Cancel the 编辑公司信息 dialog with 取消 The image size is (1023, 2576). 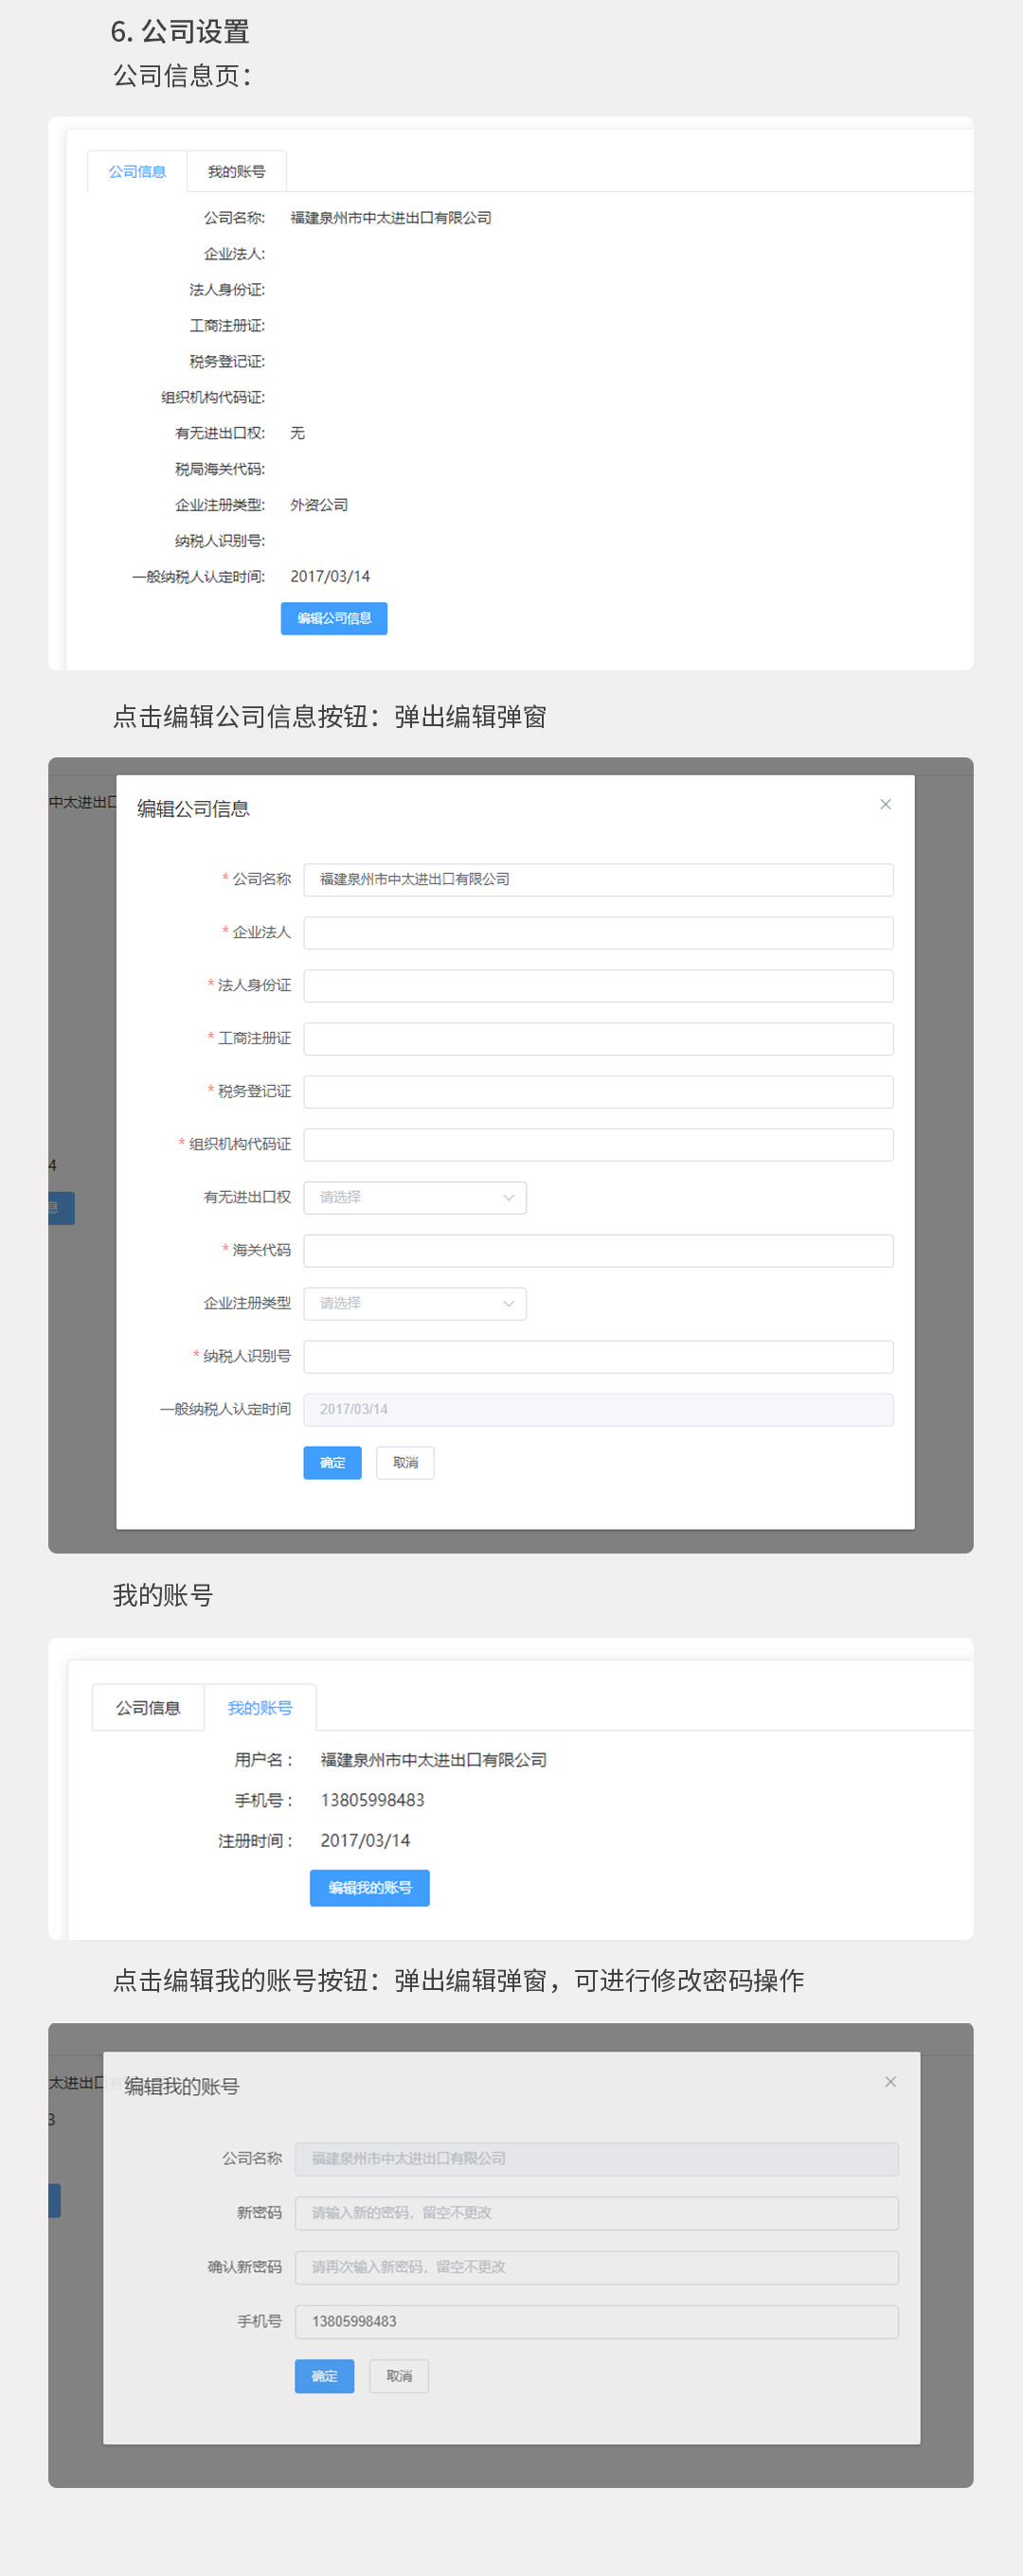click(405, 1462)
